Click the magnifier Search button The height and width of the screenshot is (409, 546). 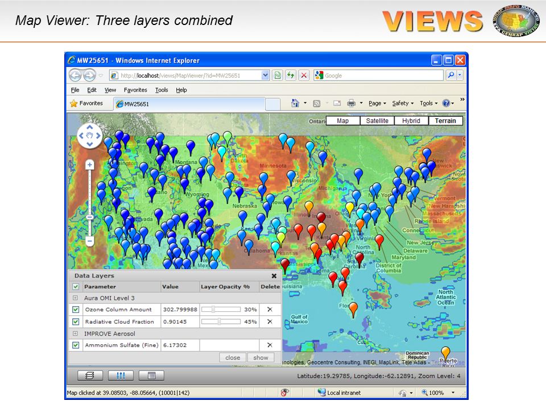pyautogui.click(x=451, y=75)
